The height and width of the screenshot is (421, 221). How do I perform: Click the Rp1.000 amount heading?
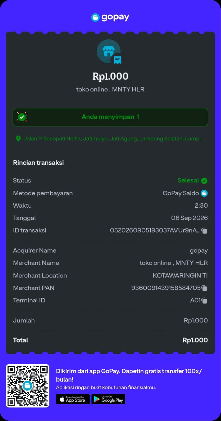pos(110,76)
